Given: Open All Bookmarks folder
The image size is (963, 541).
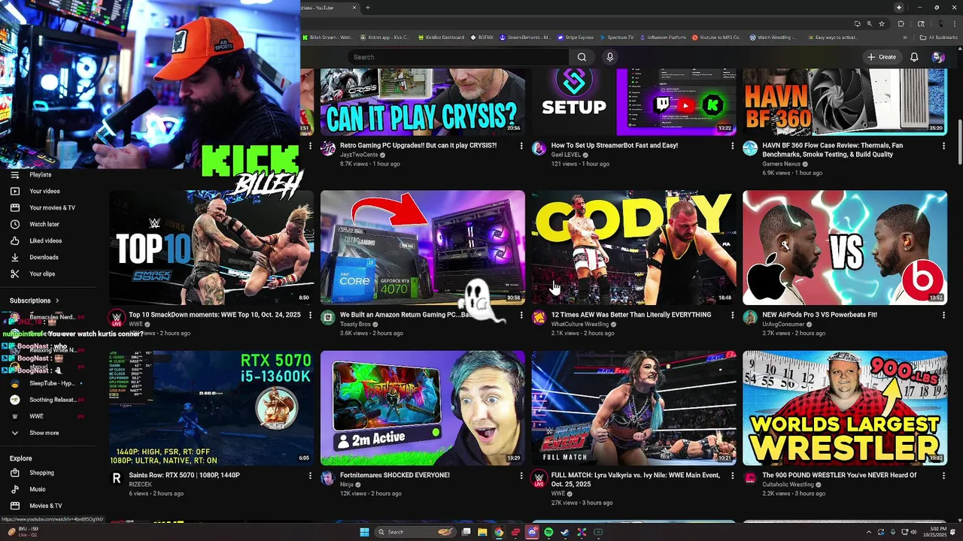Looking at the screenshot, I should point(938,38).
